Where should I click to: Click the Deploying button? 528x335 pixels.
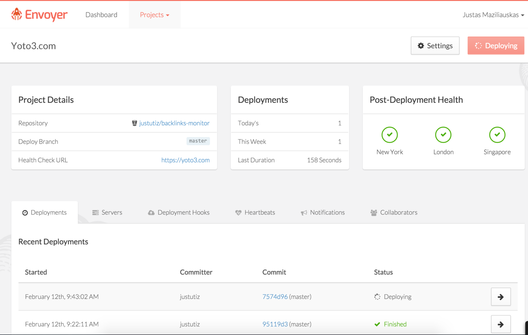[x=496, y=45]
